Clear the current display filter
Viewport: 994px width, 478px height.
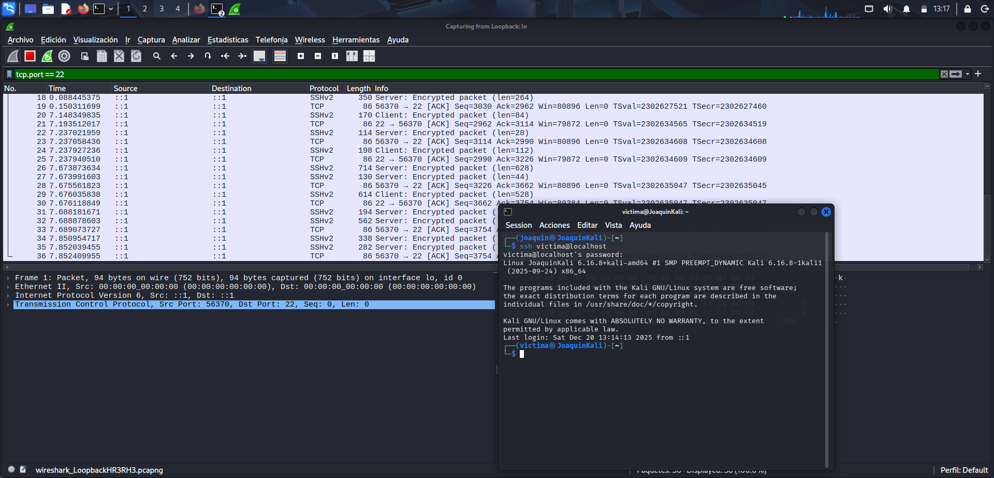pos(944,74)
